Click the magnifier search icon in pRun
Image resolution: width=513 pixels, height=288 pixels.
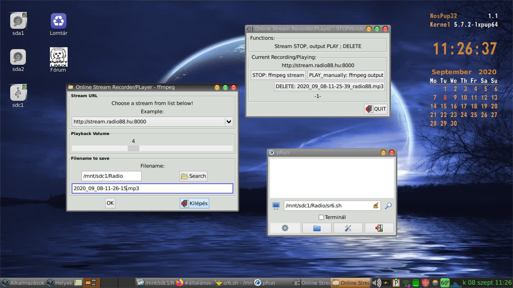coord(388,205)
